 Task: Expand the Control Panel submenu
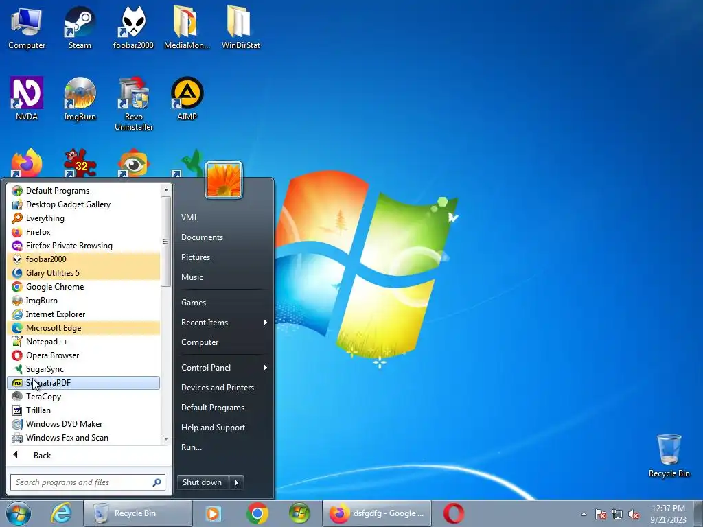coord(224,368)
